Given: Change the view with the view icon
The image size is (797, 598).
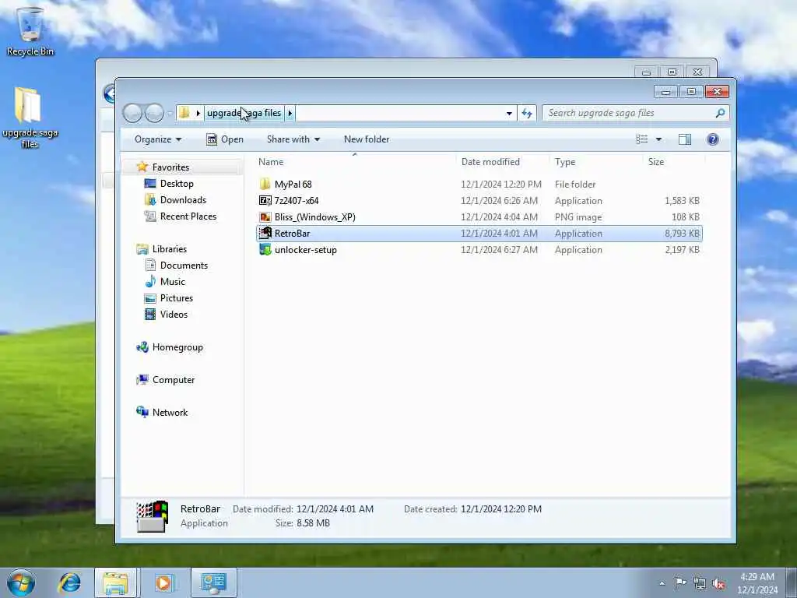Looking at the screenshot, I should click(641, 139).
